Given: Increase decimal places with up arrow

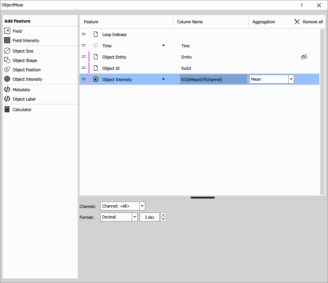Looking at the screenshot, I should click(x=163, y=215).
